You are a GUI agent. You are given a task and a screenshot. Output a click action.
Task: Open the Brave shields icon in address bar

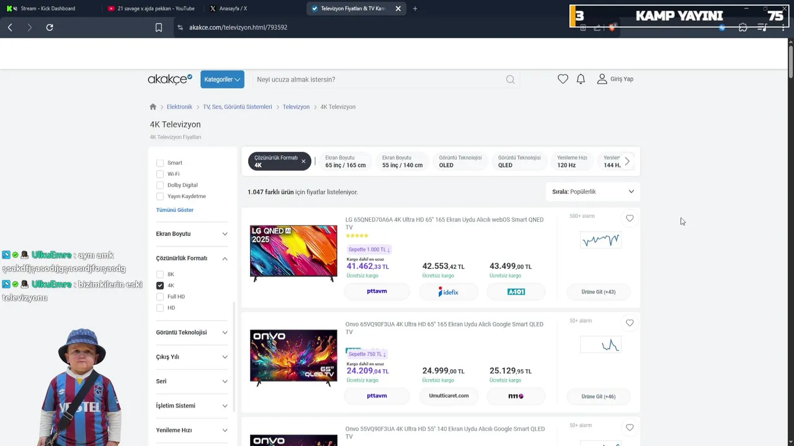click(x=612, y=27)
